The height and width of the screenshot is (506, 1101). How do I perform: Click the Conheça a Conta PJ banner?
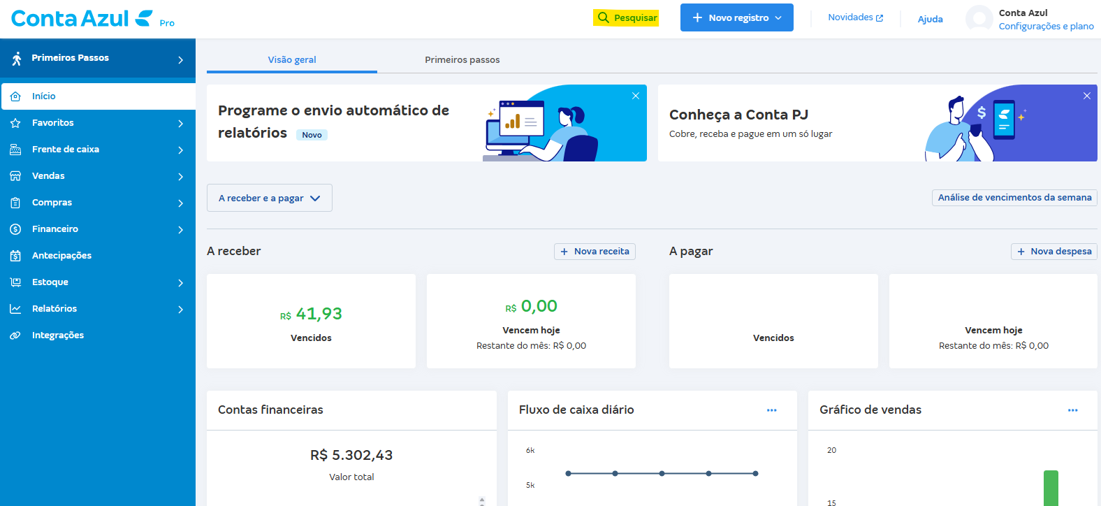[877, 123]
